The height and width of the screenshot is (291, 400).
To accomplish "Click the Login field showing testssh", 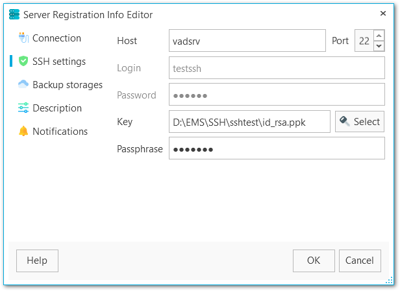I will [276, 68].
